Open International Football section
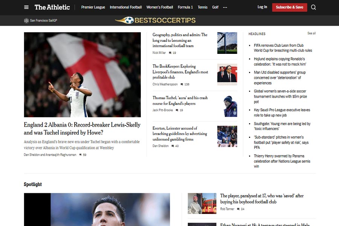This screenshot has height=226, width=339. (x=125, y=8)
